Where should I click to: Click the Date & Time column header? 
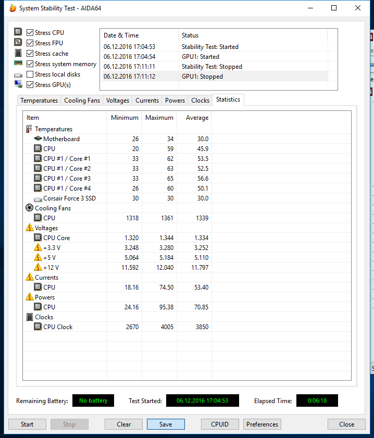click(139, 35)
